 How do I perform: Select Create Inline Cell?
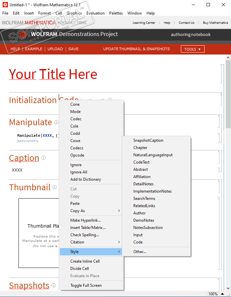click(91, 261)
